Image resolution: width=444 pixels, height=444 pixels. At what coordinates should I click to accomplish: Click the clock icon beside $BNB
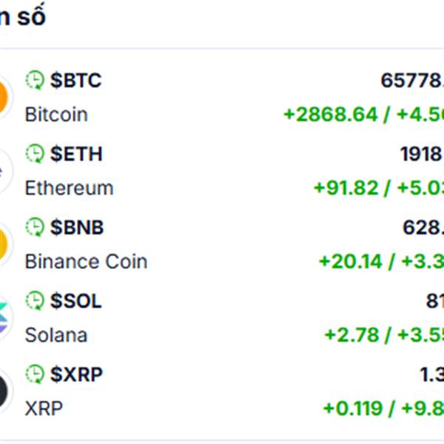coord(35,227)
